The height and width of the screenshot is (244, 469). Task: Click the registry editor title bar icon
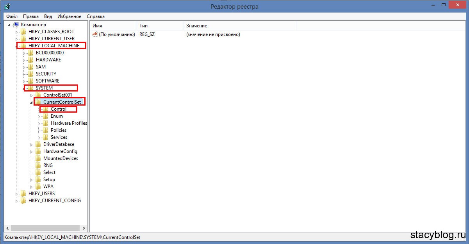pyautogui.click(x=7, y=6)
